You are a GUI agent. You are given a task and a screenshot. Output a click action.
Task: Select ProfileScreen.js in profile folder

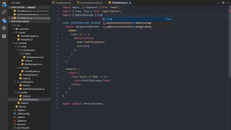(29, 100)
